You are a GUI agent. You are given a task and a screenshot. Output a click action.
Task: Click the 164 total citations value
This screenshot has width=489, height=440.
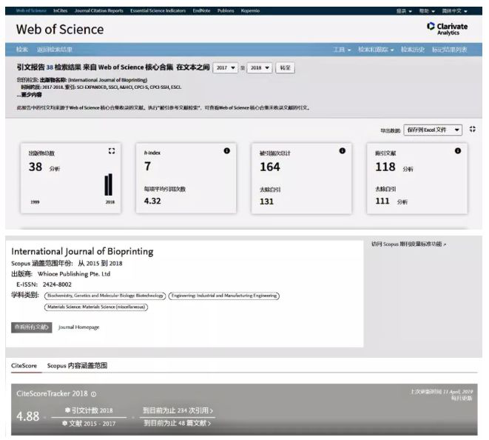click(270, 167)
